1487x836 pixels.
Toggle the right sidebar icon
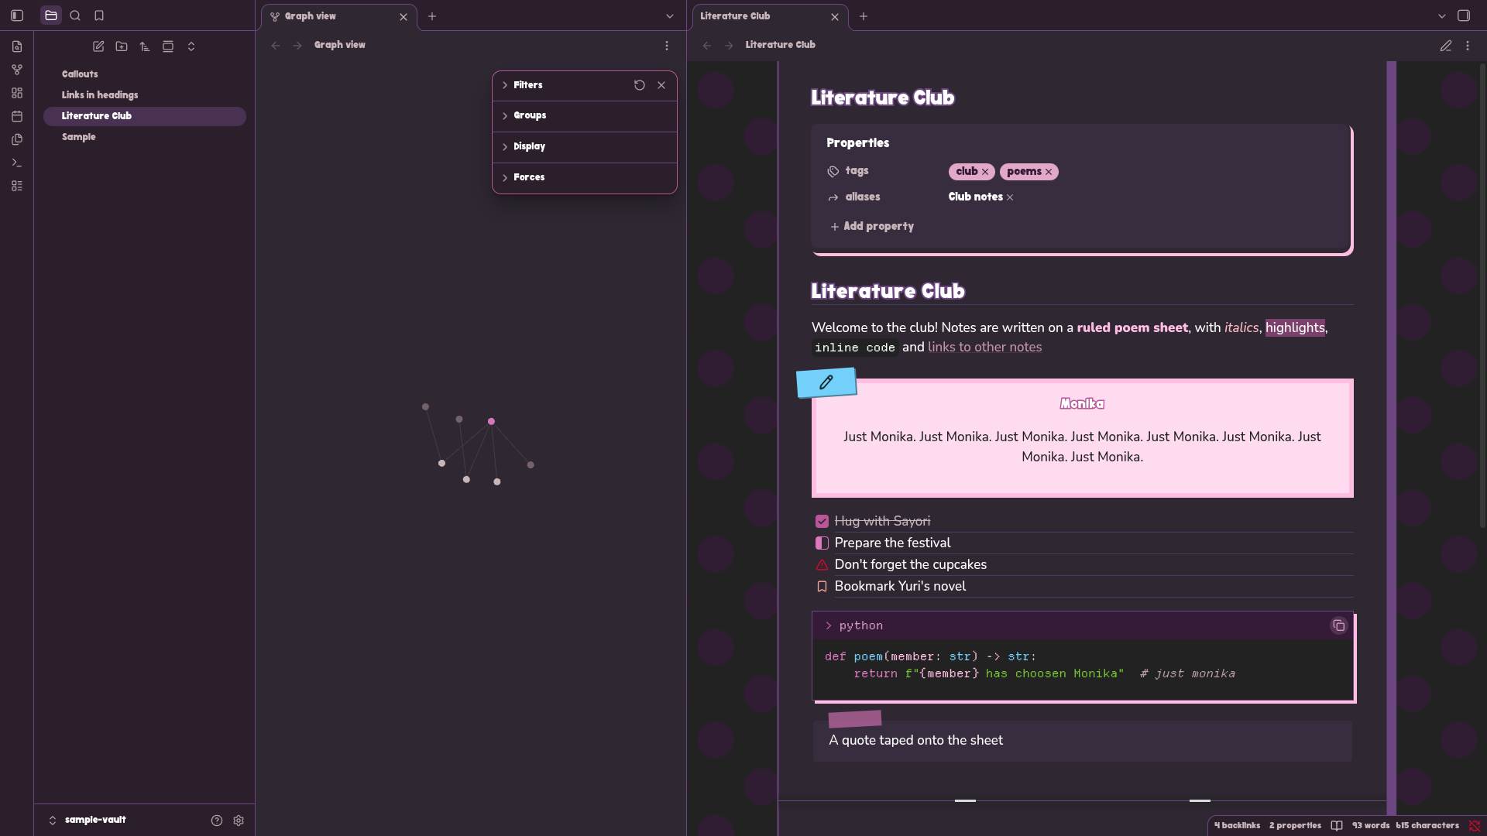(x=1464, y=15)
